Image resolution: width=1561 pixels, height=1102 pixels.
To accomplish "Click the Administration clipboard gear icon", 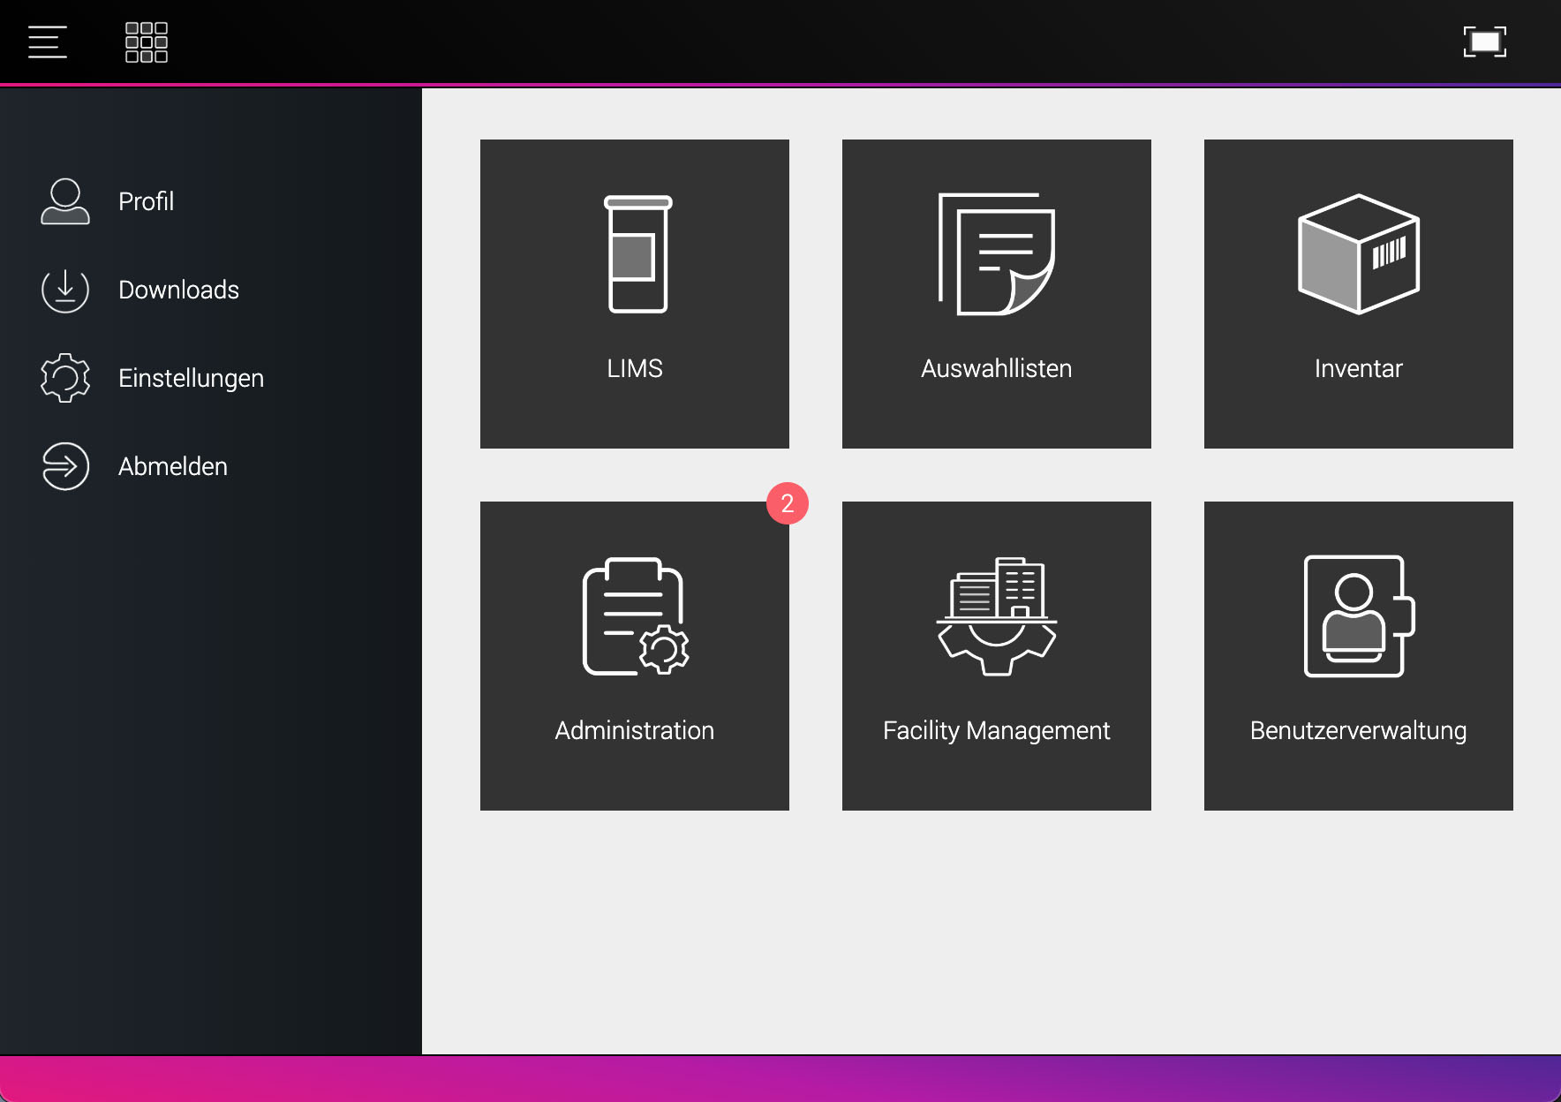I will (635, 616).
